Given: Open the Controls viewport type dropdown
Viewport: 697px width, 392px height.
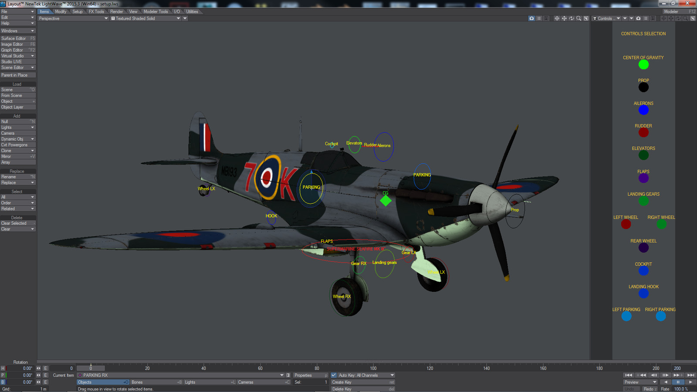Looking at the screenshot, I should point(606,18).
